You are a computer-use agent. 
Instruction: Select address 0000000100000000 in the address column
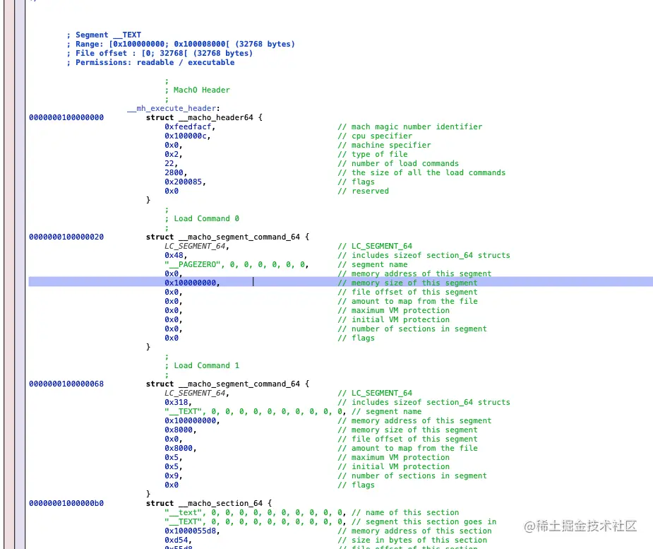point(66,117)
